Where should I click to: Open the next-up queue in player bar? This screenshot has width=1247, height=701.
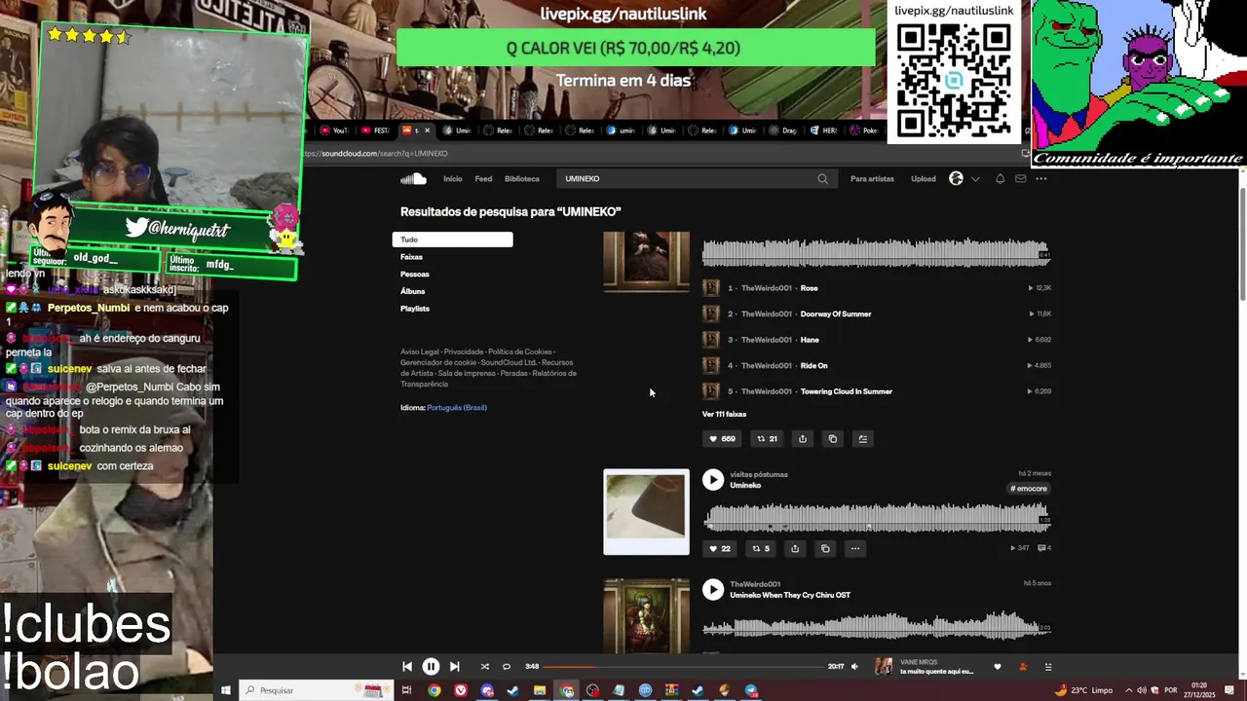click(x=1048, y=667)
